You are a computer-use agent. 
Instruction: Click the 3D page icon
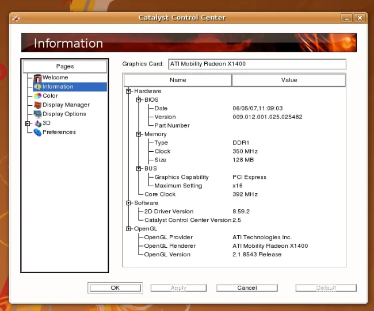(37, 123)
